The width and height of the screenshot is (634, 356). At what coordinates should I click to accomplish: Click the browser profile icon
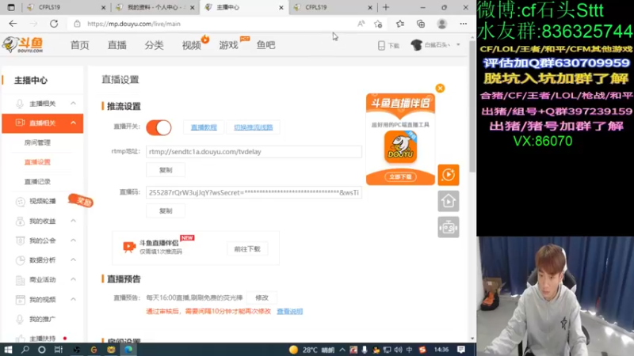[442, 24]
